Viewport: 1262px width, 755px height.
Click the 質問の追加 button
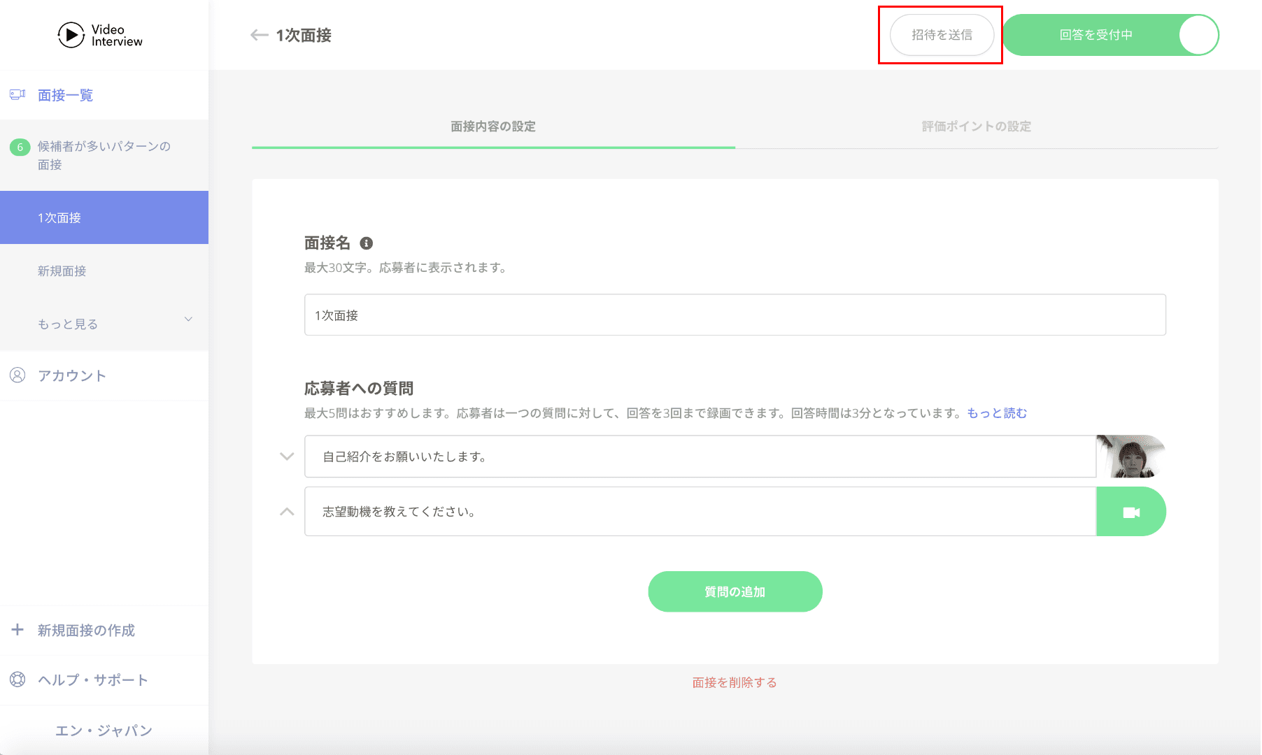[735, 591]
